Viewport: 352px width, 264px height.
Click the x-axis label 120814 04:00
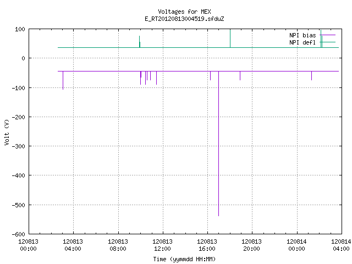click(341, 245)
